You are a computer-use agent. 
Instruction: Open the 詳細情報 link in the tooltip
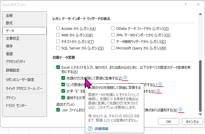click(x=102, y=129)
